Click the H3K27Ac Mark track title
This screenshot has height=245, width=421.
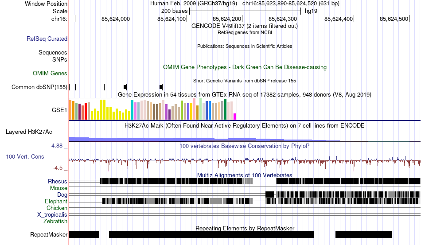pos(245,125)
